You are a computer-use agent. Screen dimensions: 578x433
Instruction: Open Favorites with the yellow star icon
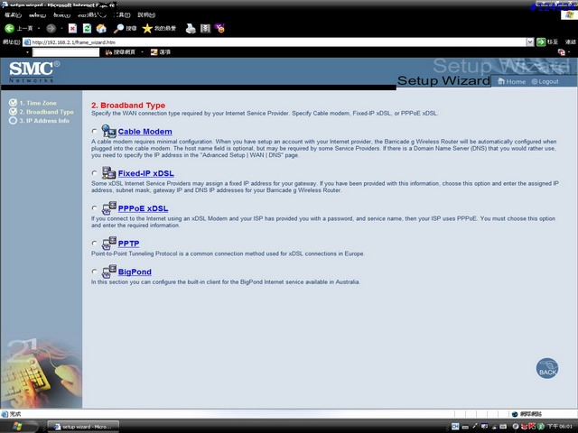pyautogui.click(x=147, y=28)
